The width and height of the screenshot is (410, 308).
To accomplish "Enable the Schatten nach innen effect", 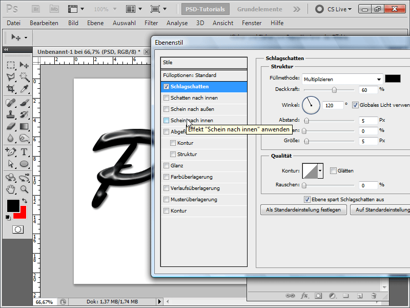I will tap(166, 98).
